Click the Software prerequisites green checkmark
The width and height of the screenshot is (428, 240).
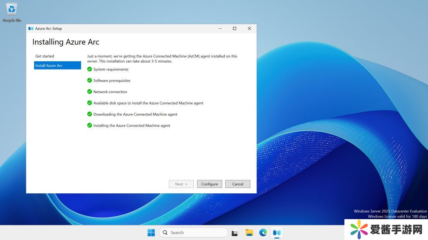point(89,80)
